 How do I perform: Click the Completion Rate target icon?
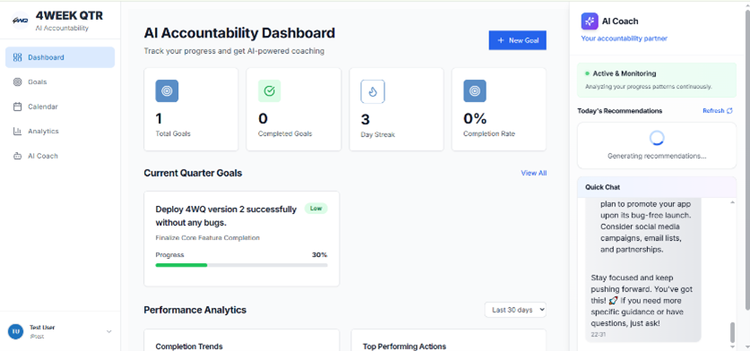475,90
